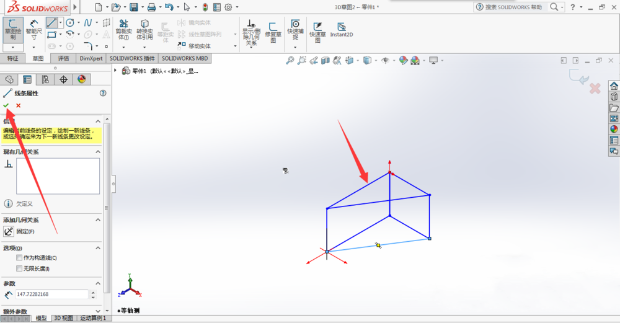Increase the length value with spinner up
620x323 pixels.
pyautogui.click(x=94, y=292)
